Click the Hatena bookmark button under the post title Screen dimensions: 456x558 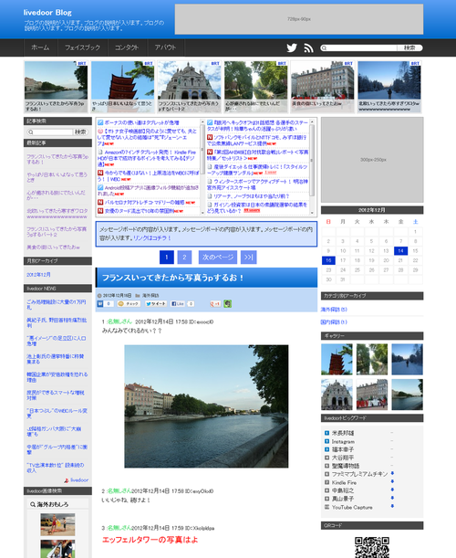tap(105, 303)
